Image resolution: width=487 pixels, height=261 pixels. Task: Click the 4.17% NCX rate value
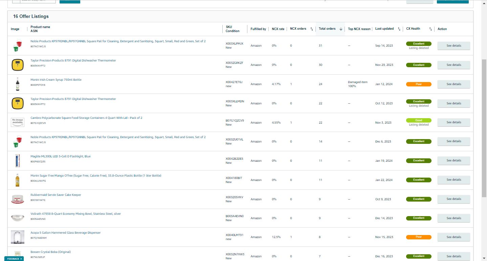(276, 84)
